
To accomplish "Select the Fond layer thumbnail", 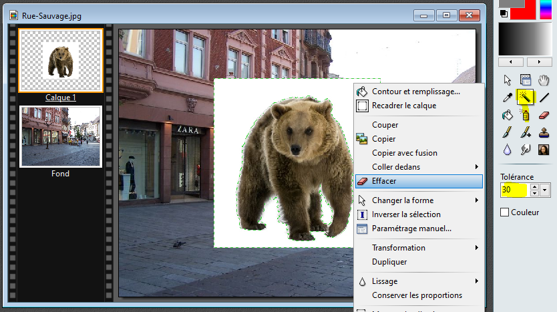I will [x=61, y=137].
